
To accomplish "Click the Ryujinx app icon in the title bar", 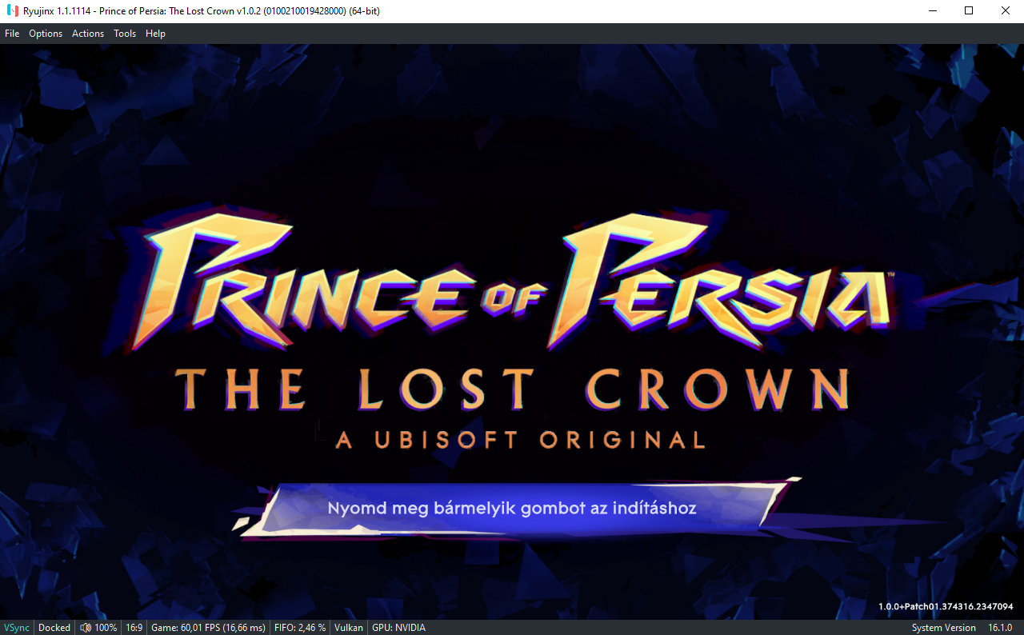I will 12,10.
